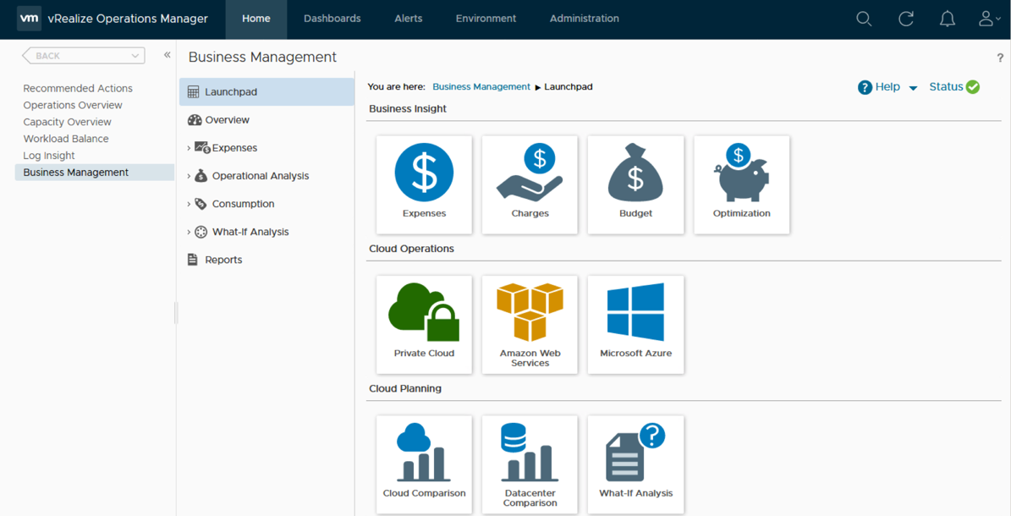Screen dimensions: 1011x516
Task: Click the Optimization piggy bank tile
Action: click(x=741, y=184)
